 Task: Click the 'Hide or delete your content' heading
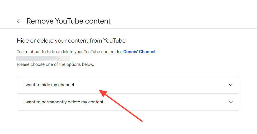point(71,40)
